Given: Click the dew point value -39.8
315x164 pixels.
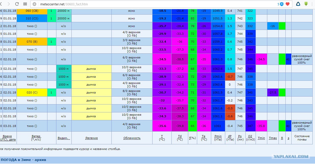Looking at the screenshot, I should coord(180,126).
